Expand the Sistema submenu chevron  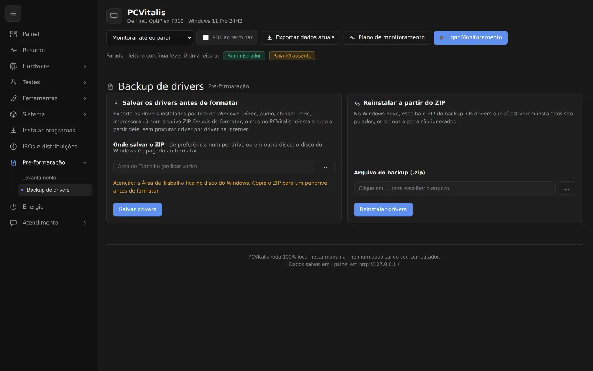pyautogui.click(x=85, y=115)
